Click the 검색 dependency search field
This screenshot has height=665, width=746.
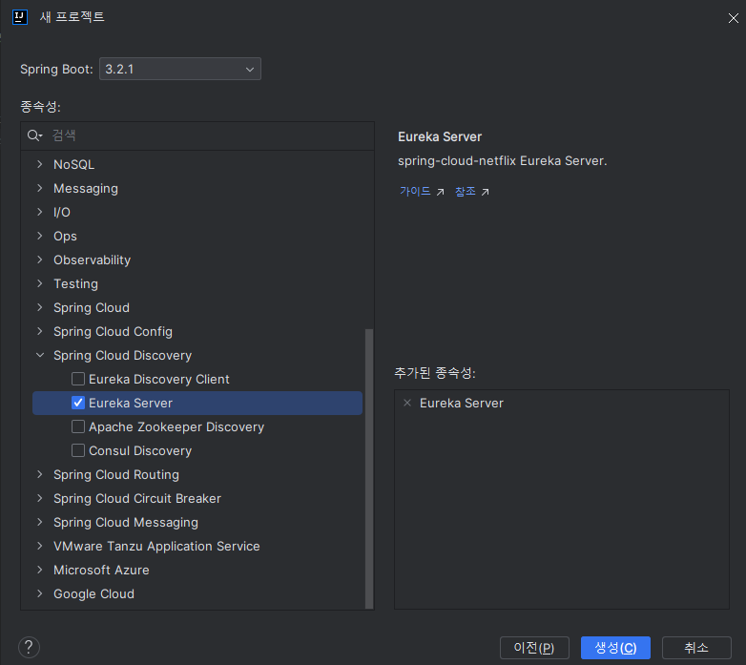pos(197,135)
